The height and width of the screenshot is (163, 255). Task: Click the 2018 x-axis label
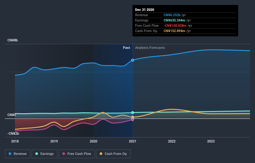point(15,141)
